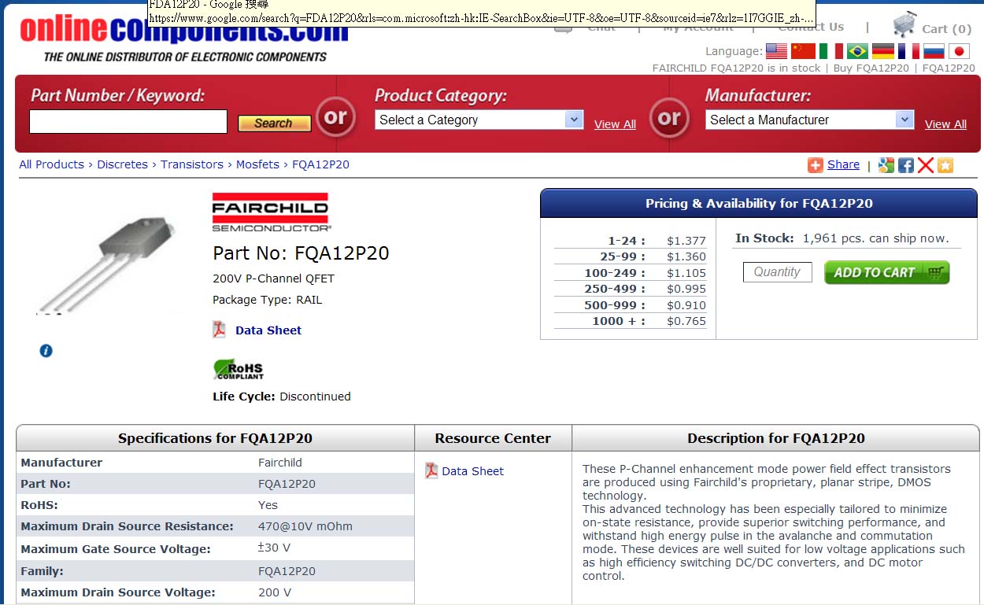Choose the French flag language icon
This screenshot has height=605, width=984.
(908, 51)
